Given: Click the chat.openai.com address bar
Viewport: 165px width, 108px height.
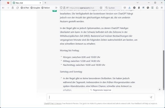Looking at the screenshot, I should (x=82, y=8).
